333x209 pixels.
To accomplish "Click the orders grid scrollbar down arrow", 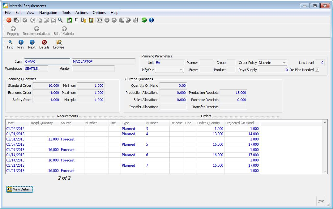I will click(x=326, y=171).
